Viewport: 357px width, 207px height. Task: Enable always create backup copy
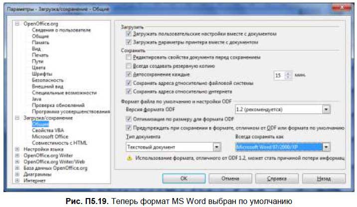click(x=129, y=66)
